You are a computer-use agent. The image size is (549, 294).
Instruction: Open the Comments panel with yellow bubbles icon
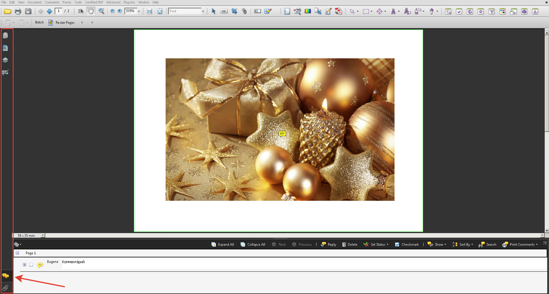point(5,276)
